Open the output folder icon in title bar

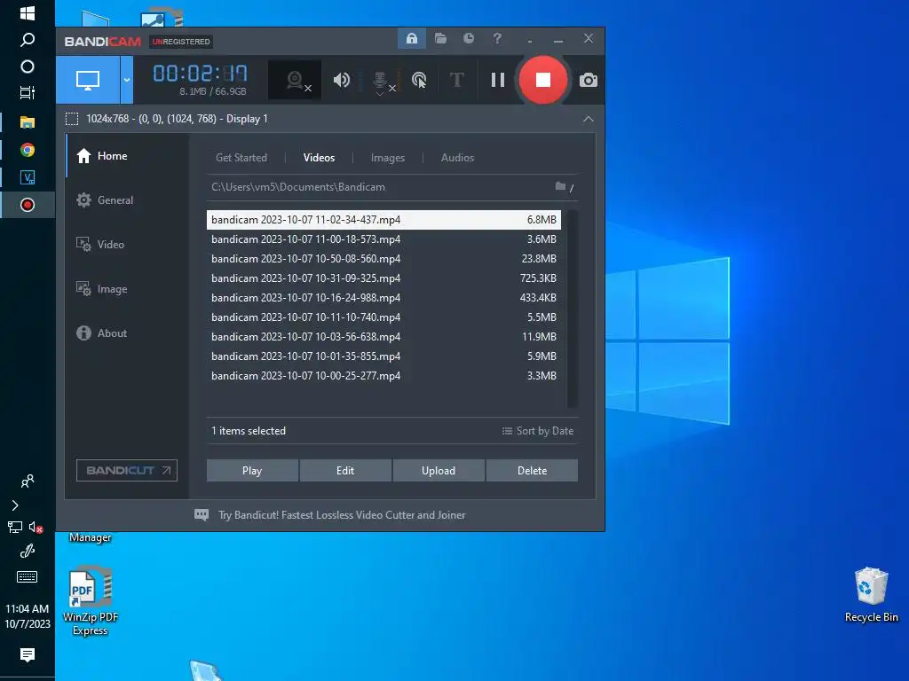pos(440,39)
